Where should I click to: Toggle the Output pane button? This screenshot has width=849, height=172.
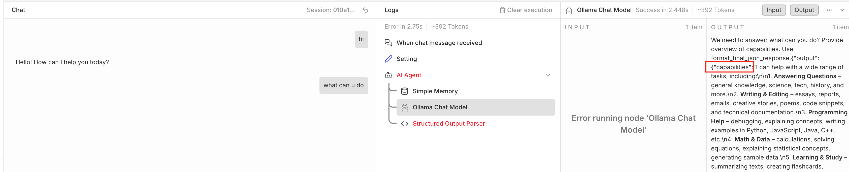[804, 10]
